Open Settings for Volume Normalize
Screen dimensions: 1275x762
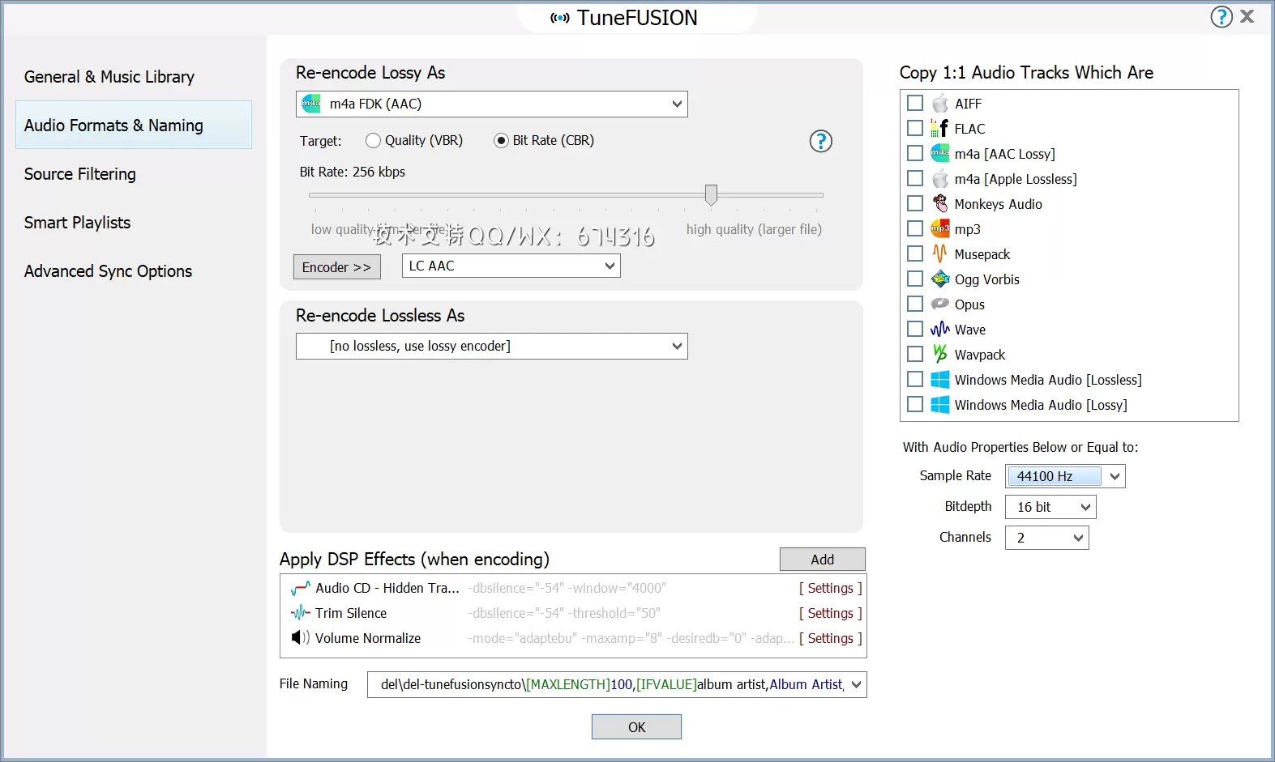pos(831,638)
